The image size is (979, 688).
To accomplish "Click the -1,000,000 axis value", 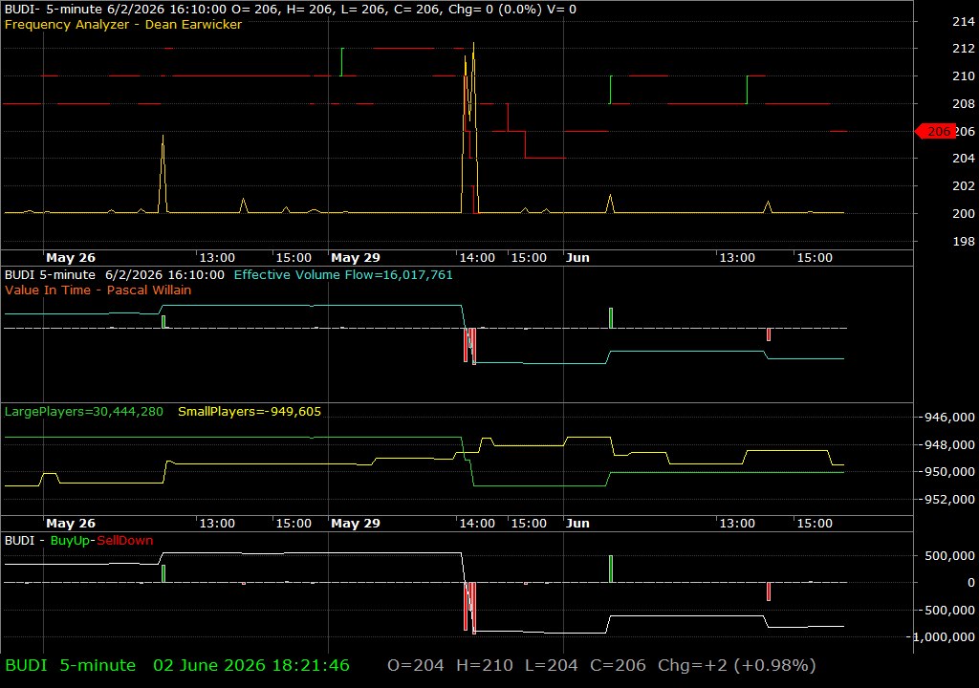I will (x=943, y=636).
